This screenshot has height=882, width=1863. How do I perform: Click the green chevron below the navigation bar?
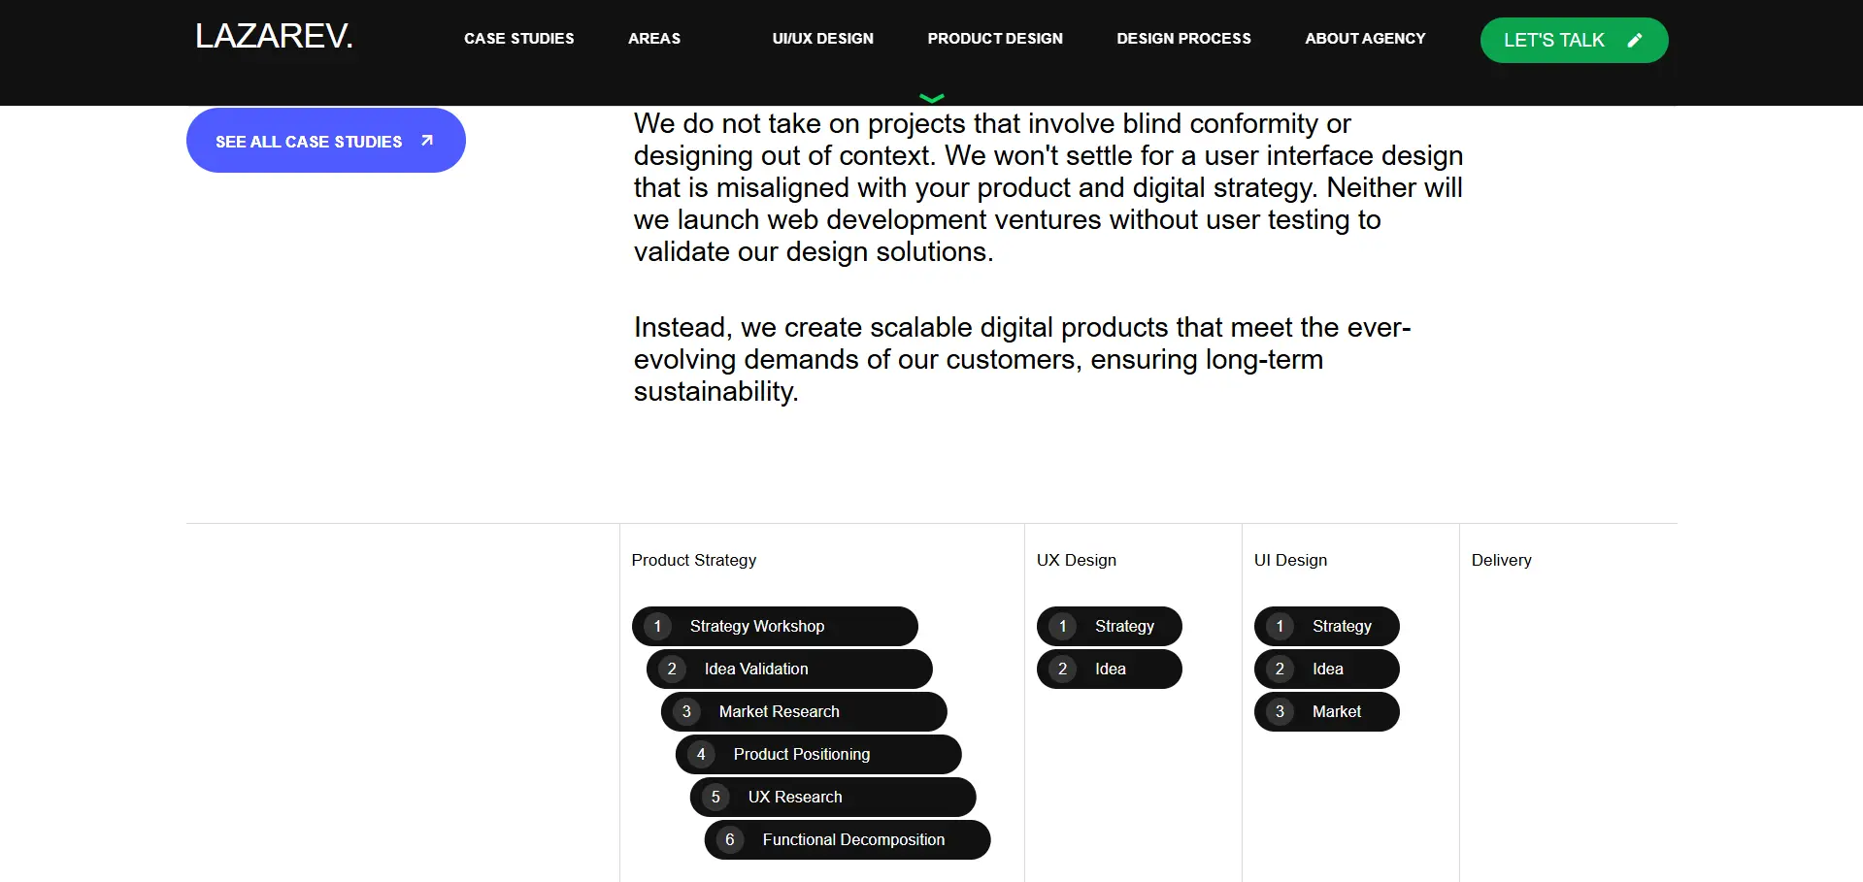tap(931, 96)
